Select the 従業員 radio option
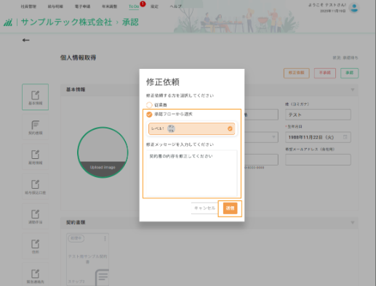 pyautogui.click(x=149, y=105)
